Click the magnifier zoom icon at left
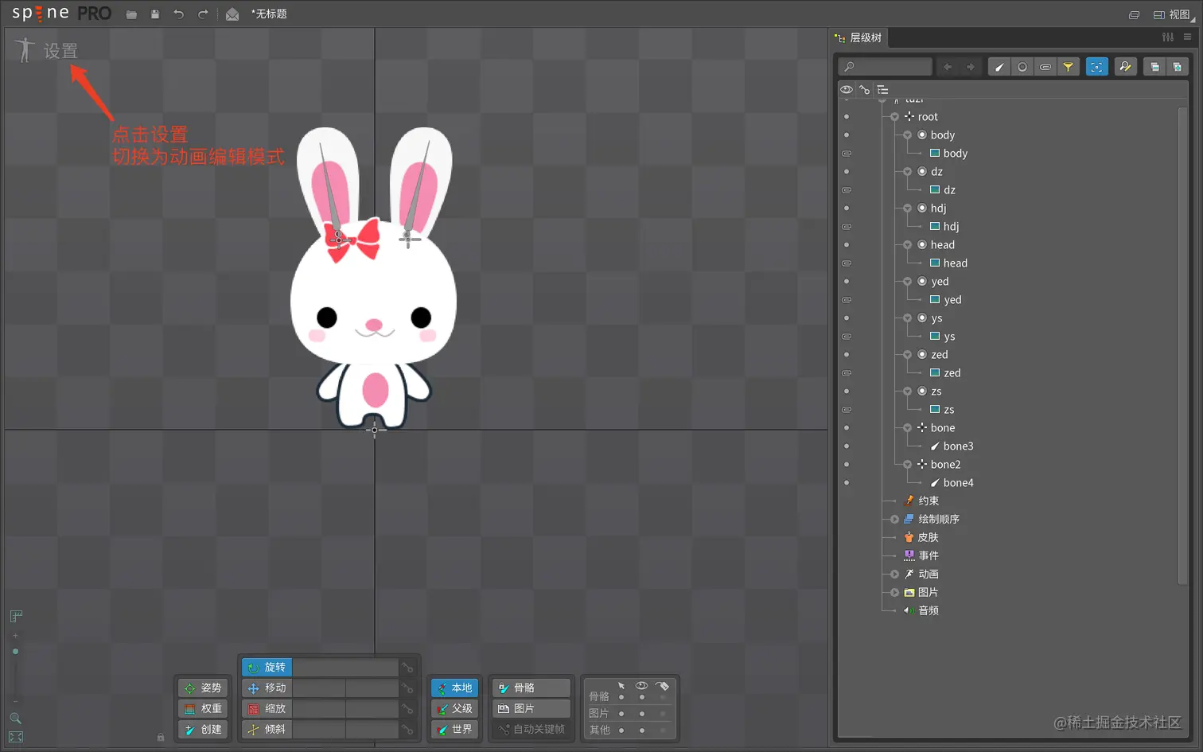 click(x=15, y=718)
